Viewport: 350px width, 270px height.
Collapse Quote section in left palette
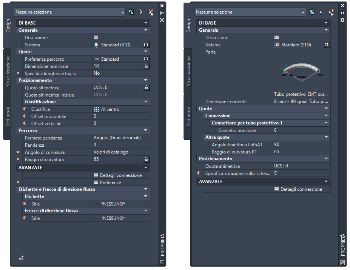click(146, 52)
